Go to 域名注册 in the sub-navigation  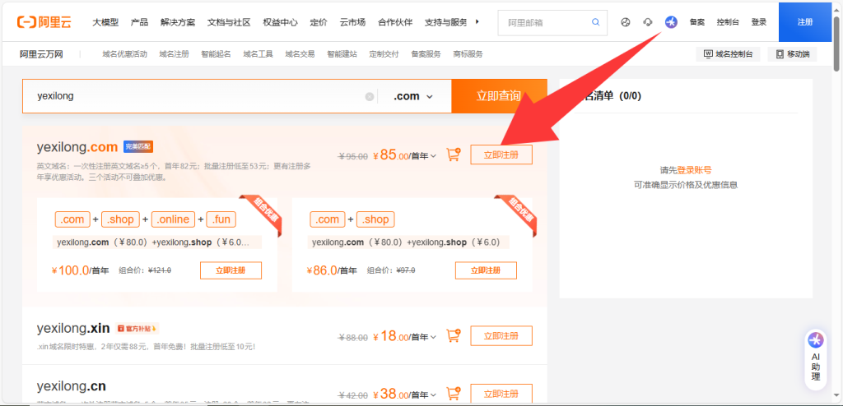(175, 54)
